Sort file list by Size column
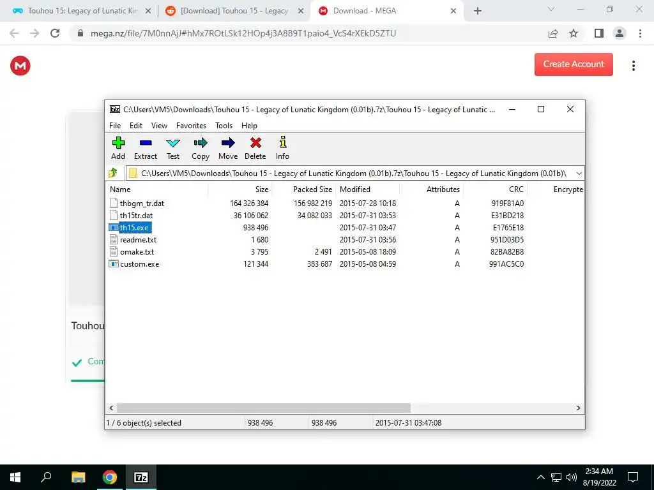This screenshot has height=490, width=654. pos(240,189)
